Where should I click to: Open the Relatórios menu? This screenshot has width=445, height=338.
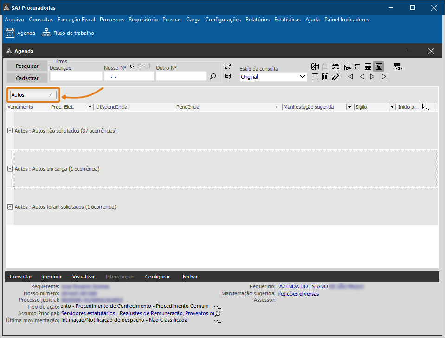257,20
